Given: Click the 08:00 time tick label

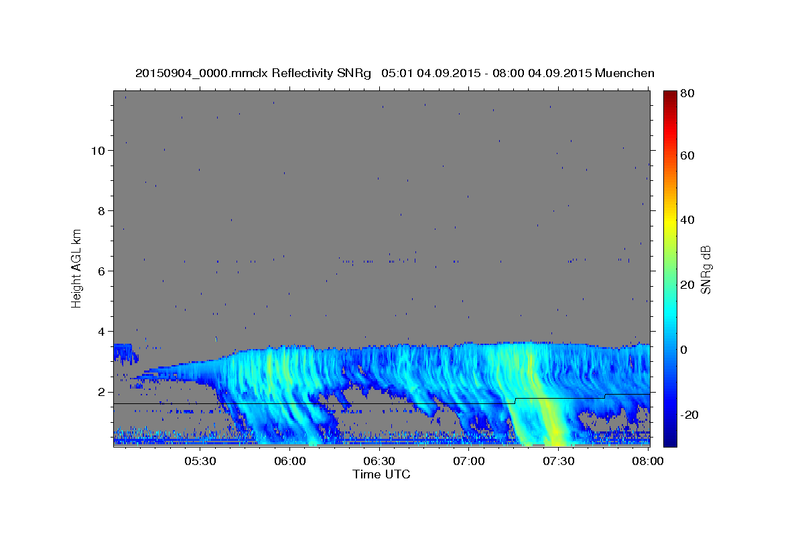Looking at the screenshot, I should [648, 461].
